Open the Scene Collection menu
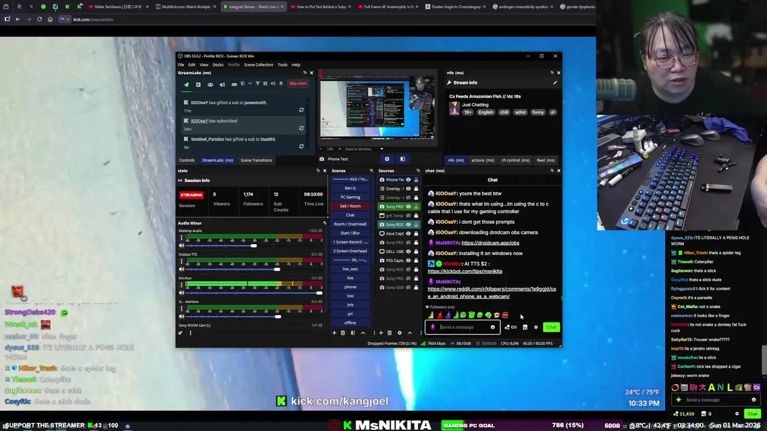767x431 pixels. coord(258,65)
